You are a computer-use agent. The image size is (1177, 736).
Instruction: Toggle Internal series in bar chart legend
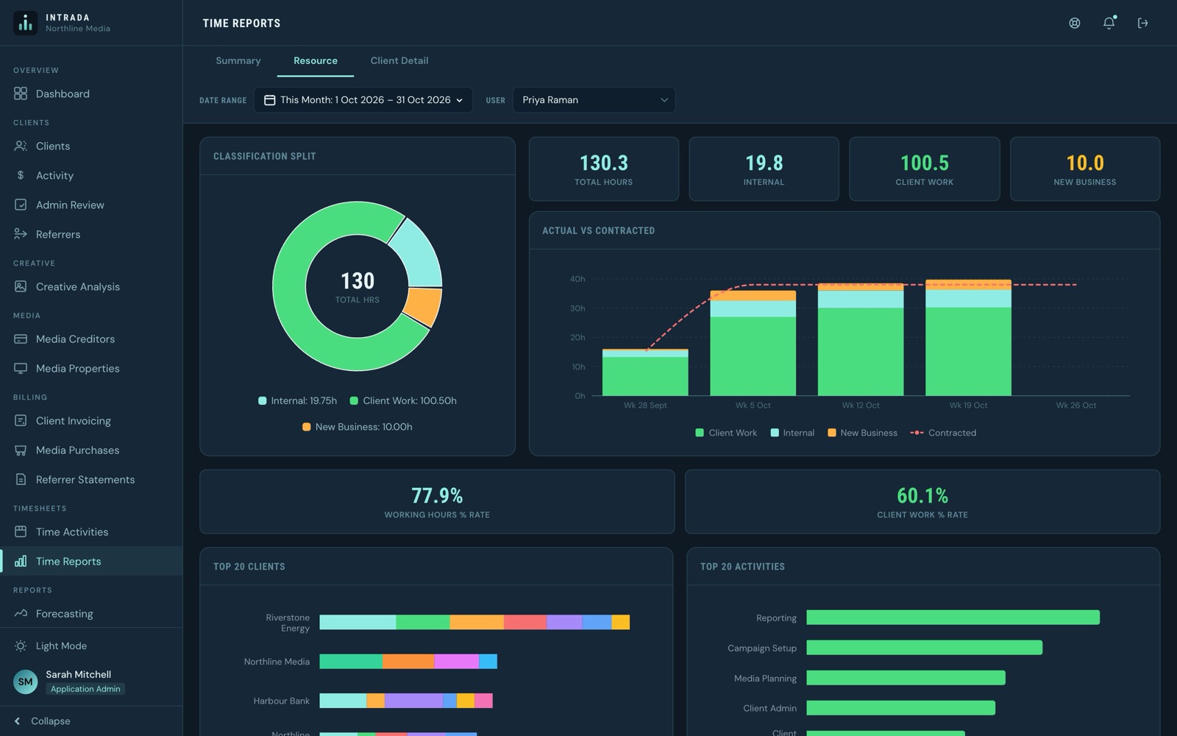pos(792,433)
